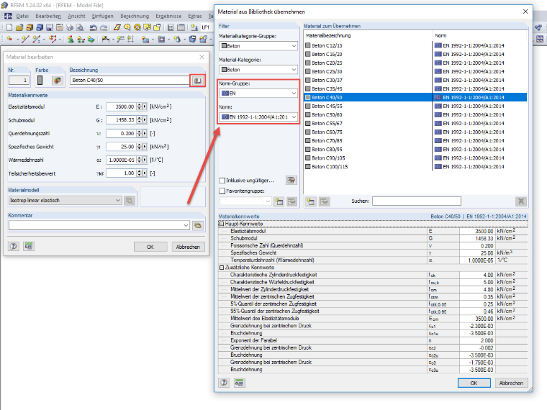Open Materialkategorie-Gruppe Beton dropdown

258,46
